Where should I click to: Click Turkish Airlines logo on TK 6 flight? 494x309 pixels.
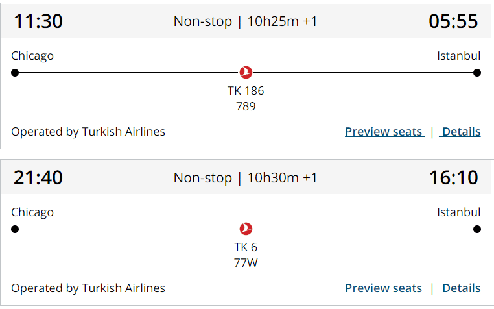coord(246,229)
